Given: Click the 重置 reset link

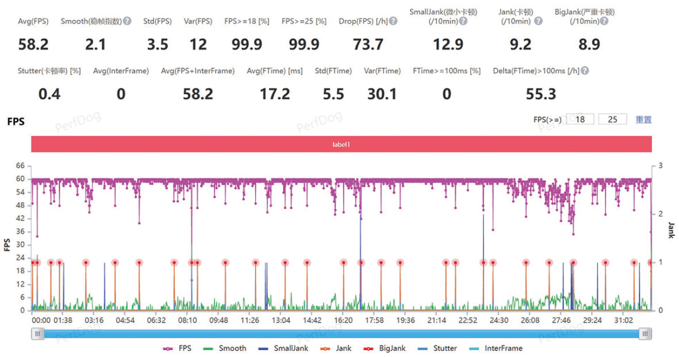Looking at the screenshot, I should (643, 119).
